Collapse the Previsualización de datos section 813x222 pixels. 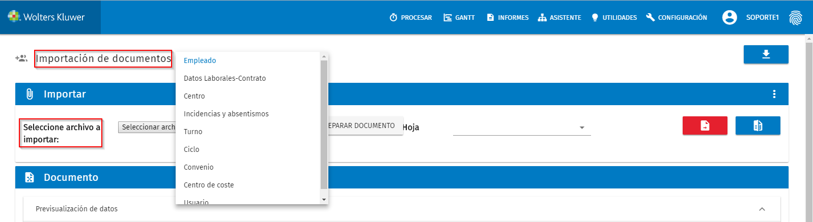(762, 209)
